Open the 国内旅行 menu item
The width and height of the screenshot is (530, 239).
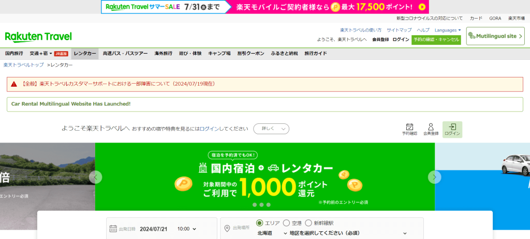(14, 53)
